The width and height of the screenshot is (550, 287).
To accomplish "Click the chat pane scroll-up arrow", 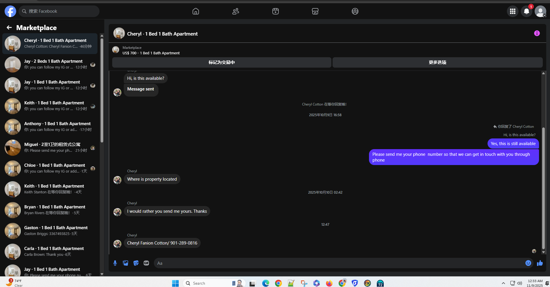I will tap(544, 73).
